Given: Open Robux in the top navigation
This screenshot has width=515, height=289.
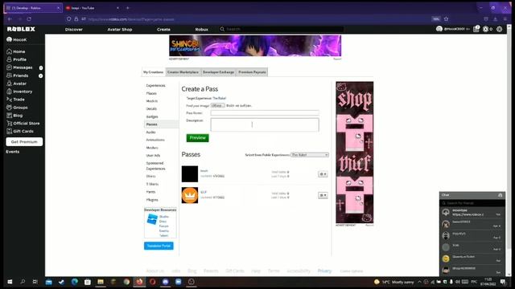Looking at the screenshot, I should click(202, 30).
